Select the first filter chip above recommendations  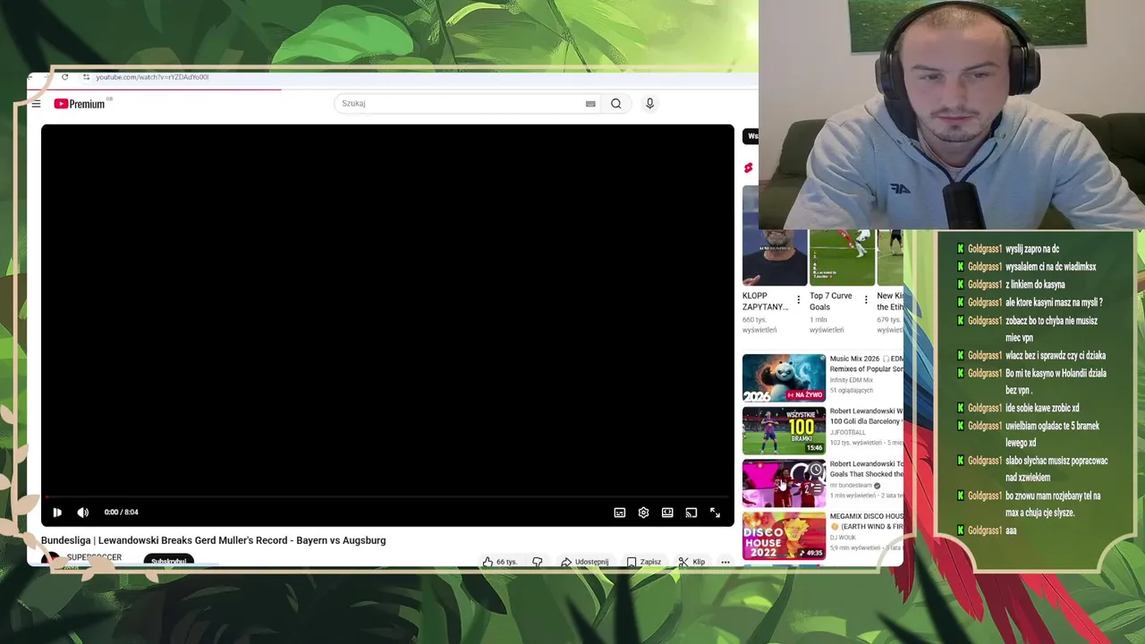[751, 136]
